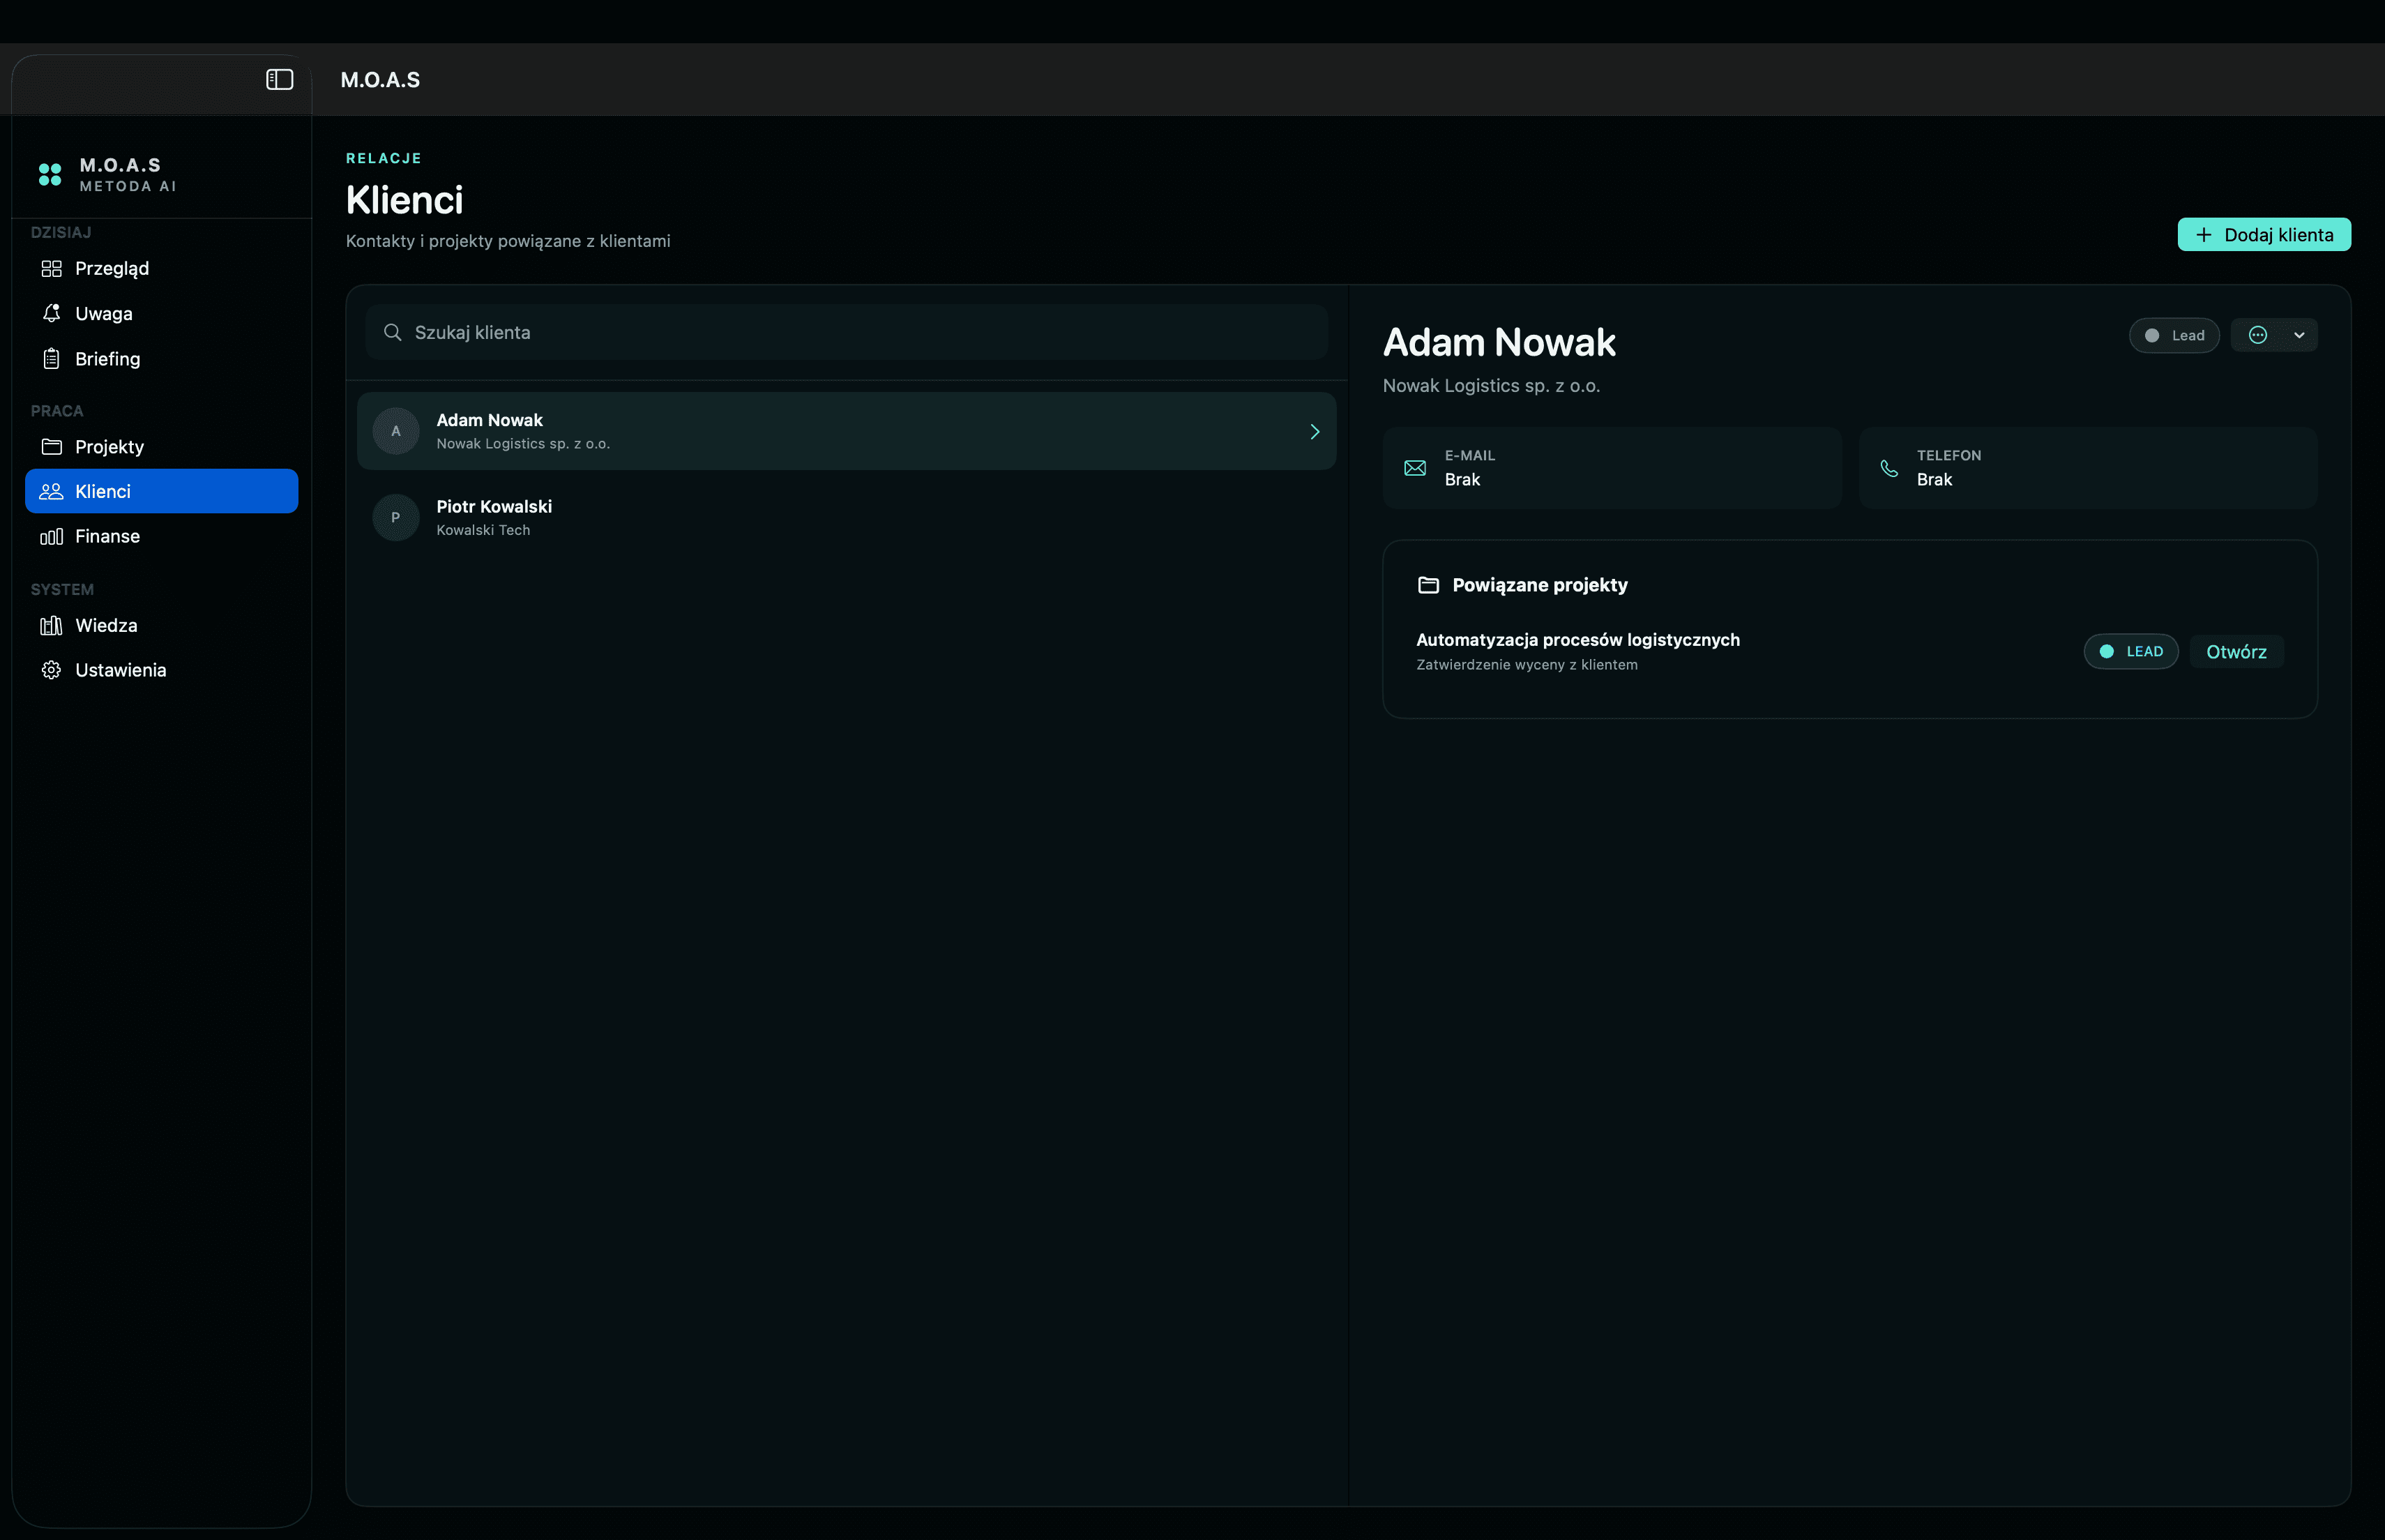Click the Wiedza books icon

tap(51, 625)
